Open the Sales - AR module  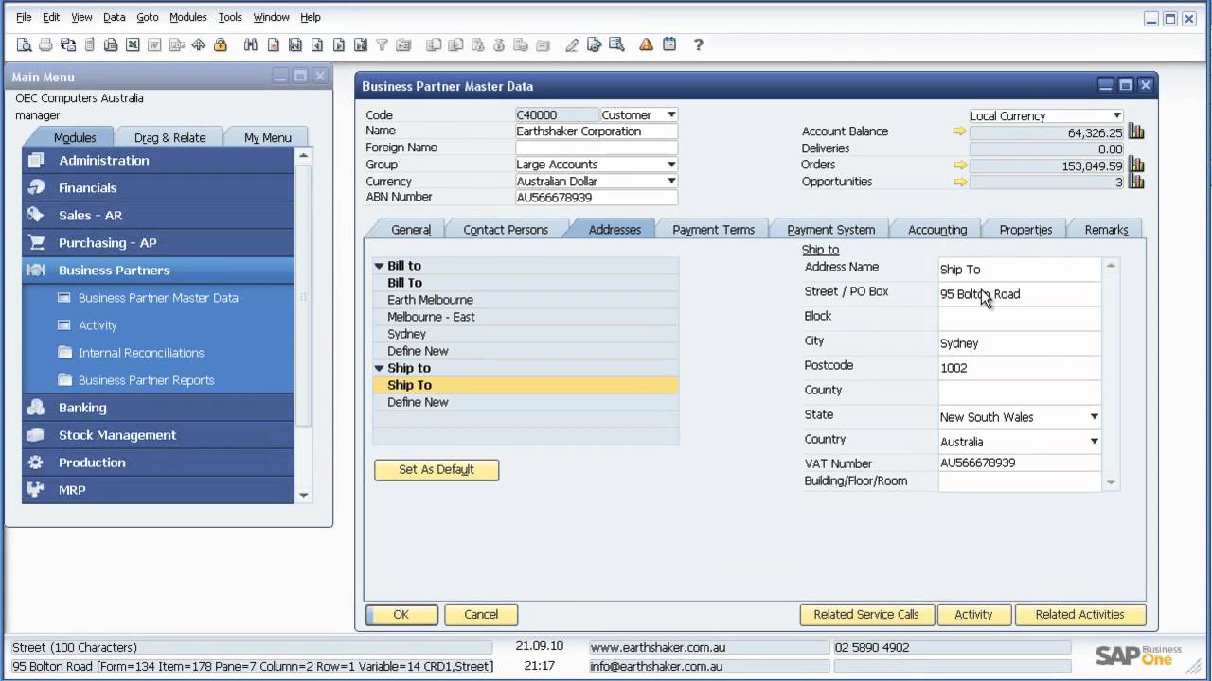click(x=158, y=215)
